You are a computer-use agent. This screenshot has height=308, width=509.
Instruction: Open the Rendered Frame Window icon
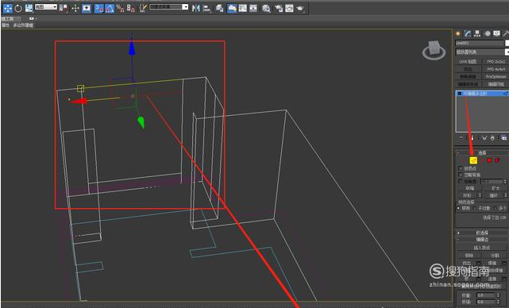coord(289,8)
